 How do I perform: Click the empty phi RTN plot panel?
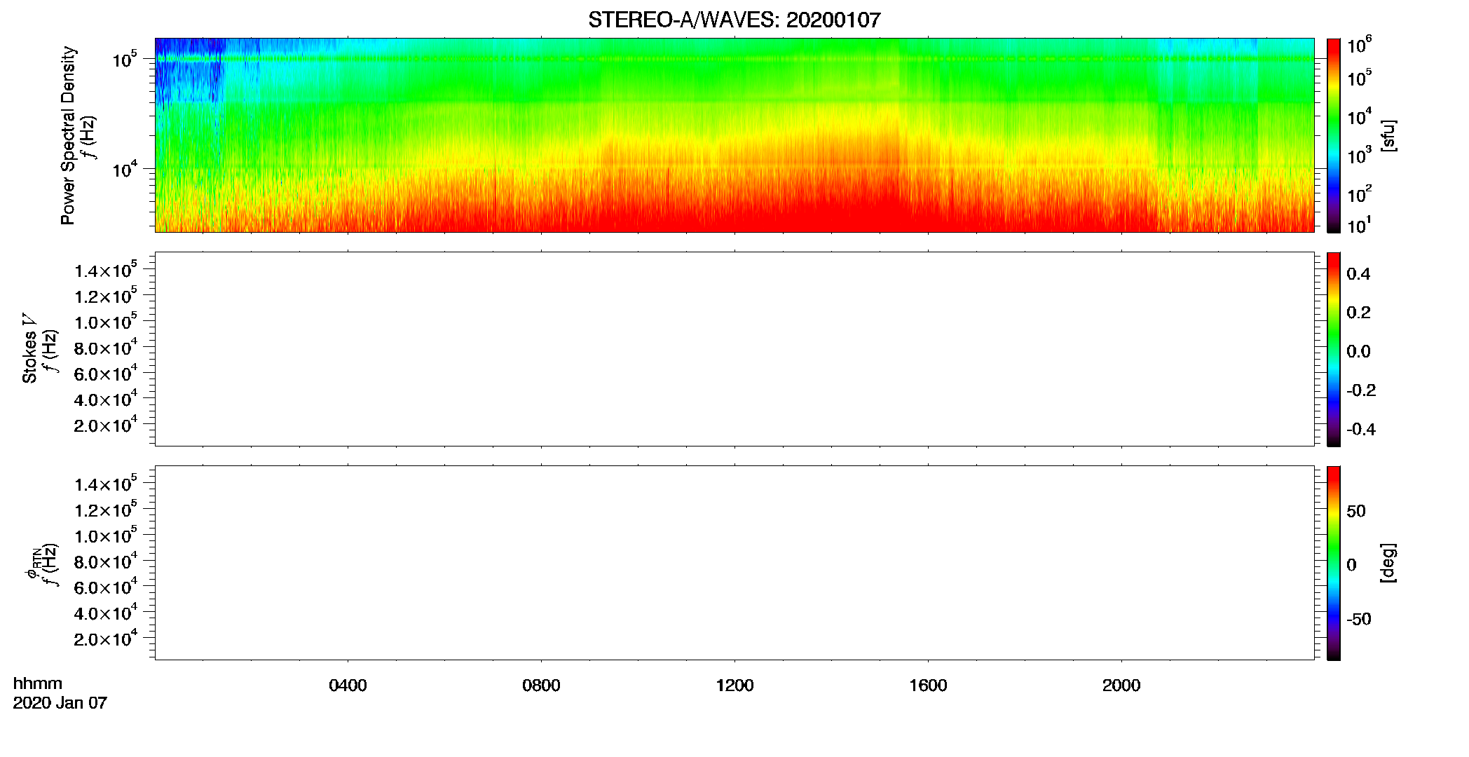tap(734, 563)
